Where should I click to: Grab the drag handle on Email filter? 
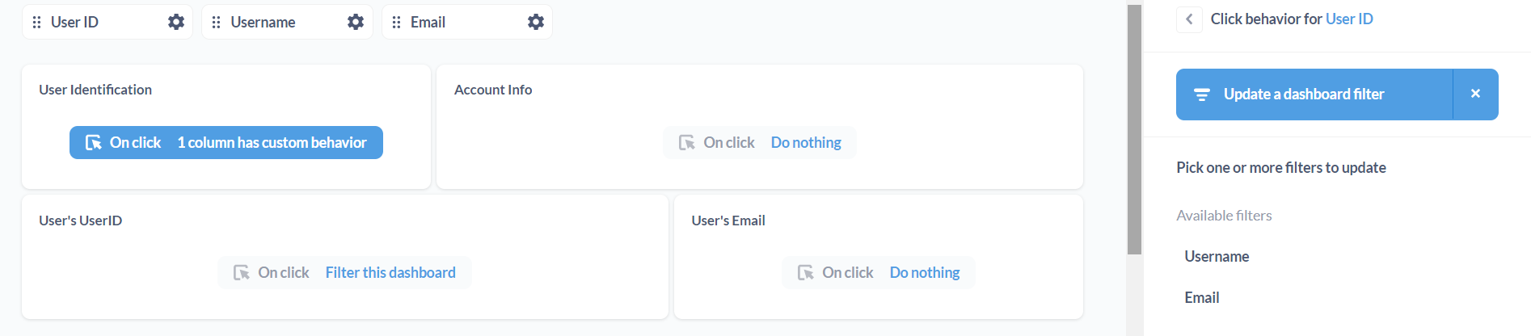396,22
